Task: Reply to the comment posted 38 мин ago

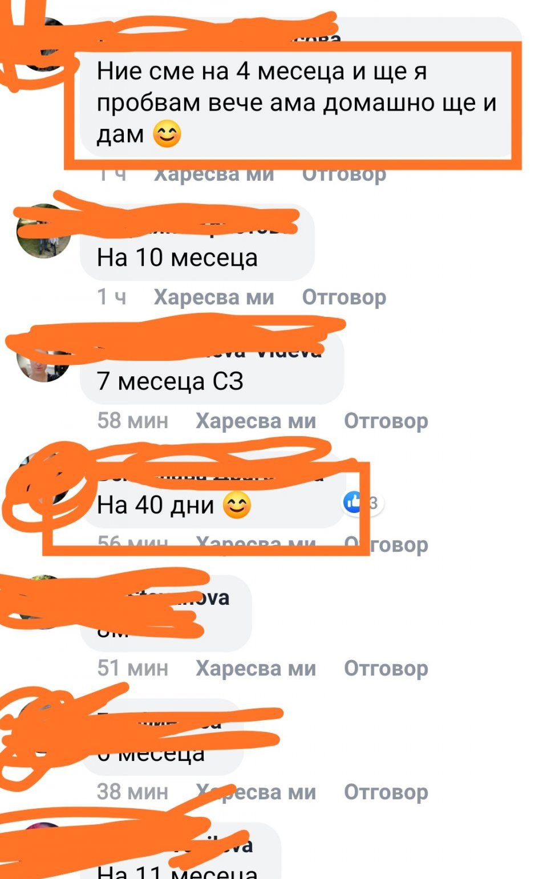Action: (386, 792)
